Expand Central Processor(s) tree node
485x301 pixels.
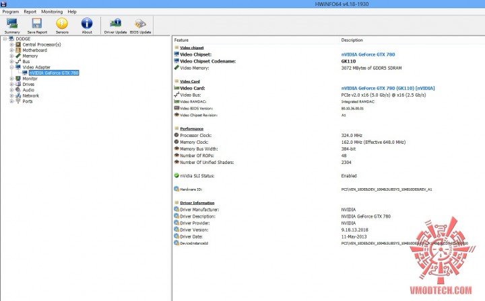pyautogui.click(x=11, y=45)
